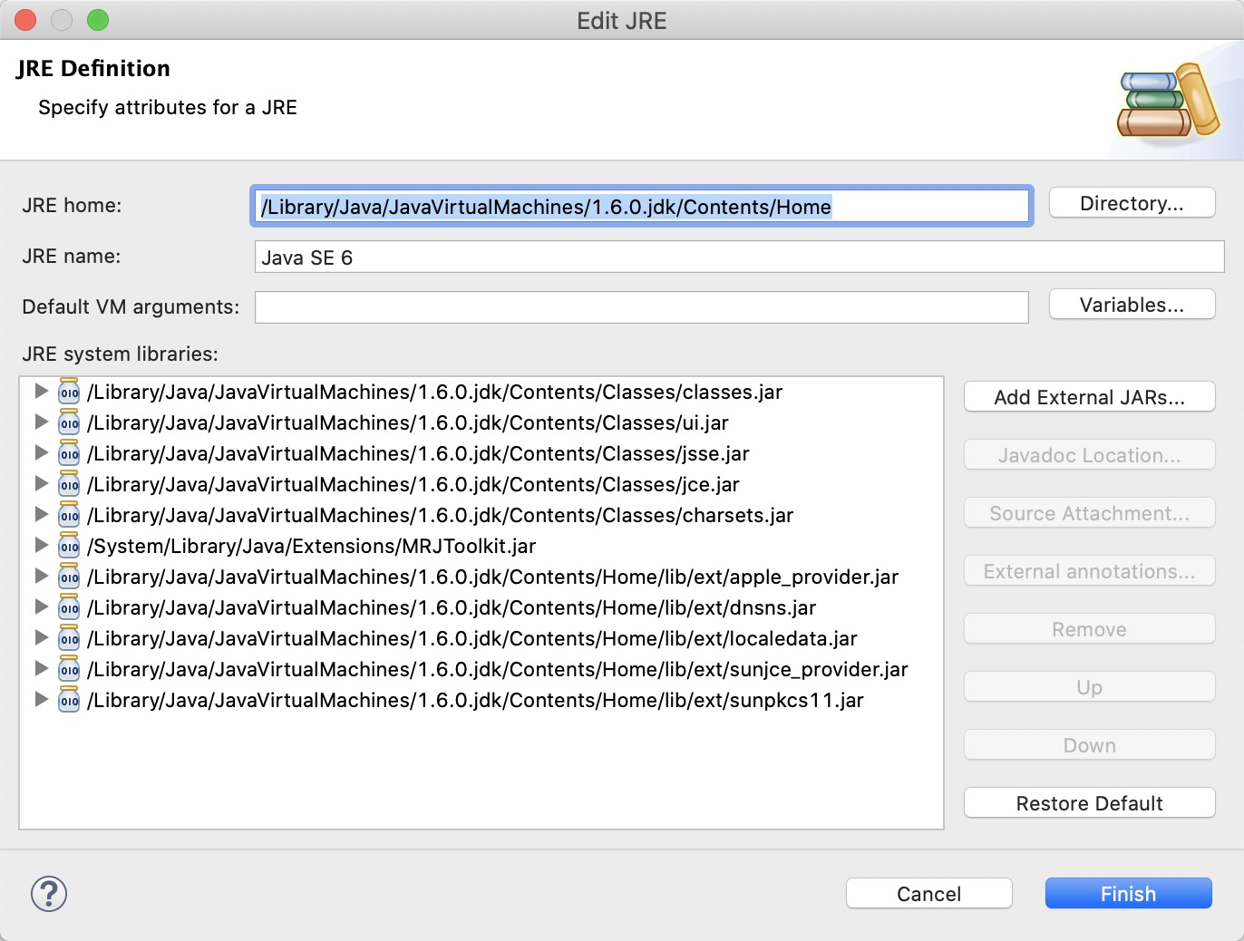Viewport: 1244px width, 941px height.
Task: Click the Directory... button
Action: 1132,203
